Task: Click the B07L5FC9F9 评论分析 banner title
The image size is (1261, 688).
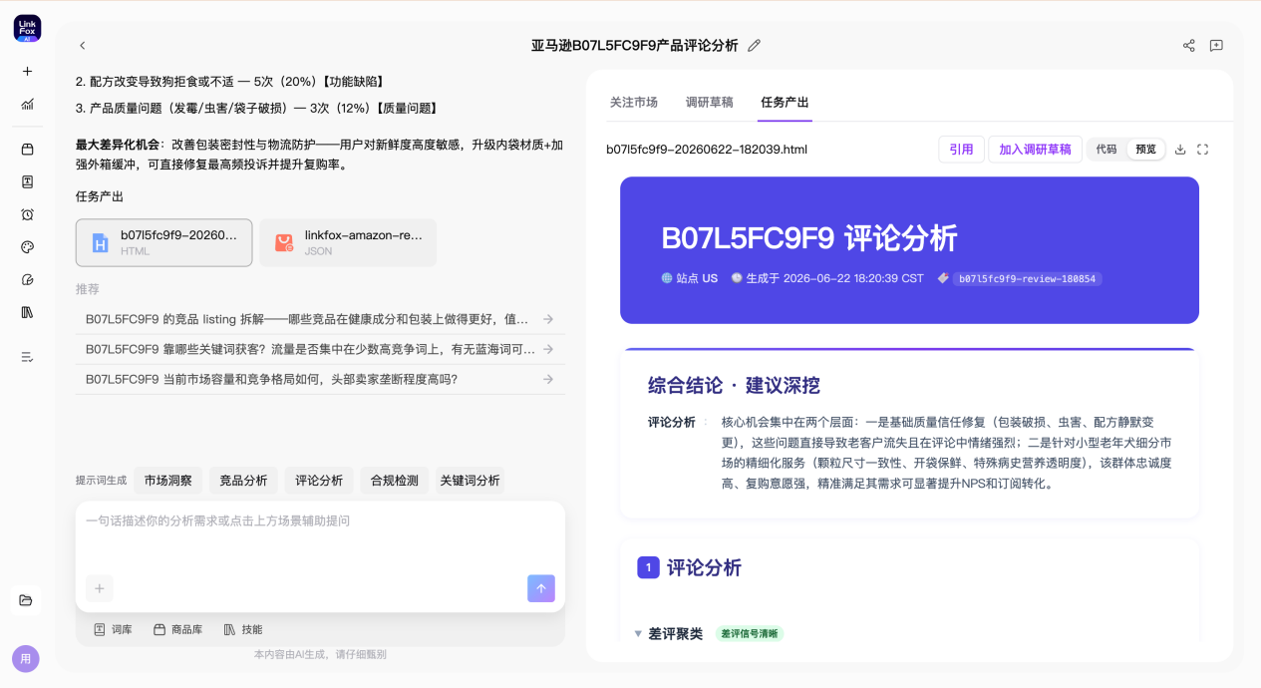Action: click(x=809, y=238)
